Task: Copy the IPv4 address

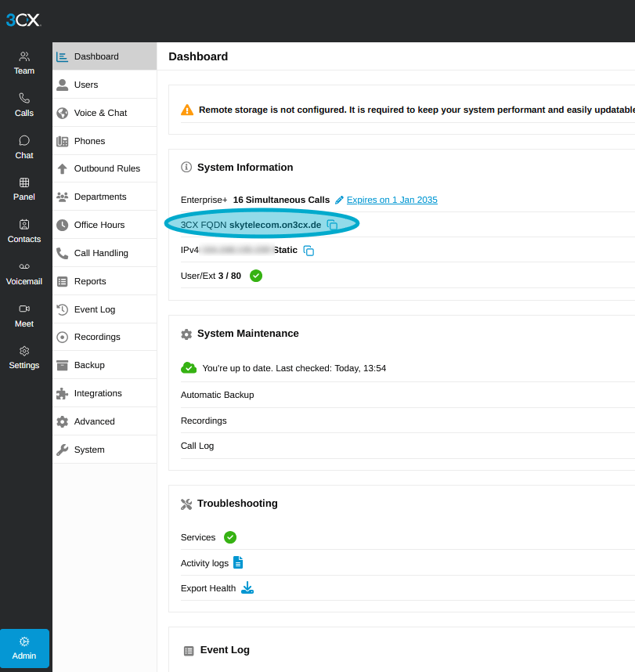Action: pyautogui.click(x=308, y=251)
